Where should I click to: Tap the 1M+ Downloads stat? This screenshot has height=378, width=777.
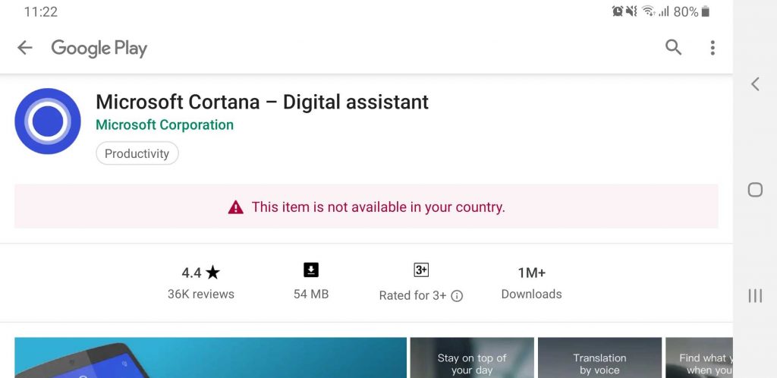[x=531, y=283]
